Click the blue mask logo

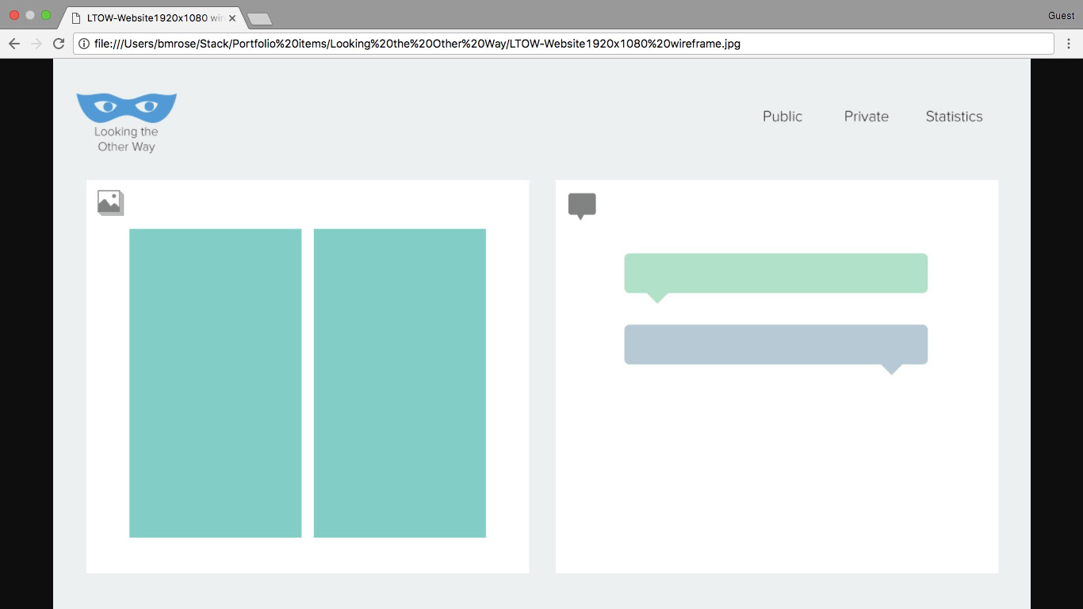point(126,108)
